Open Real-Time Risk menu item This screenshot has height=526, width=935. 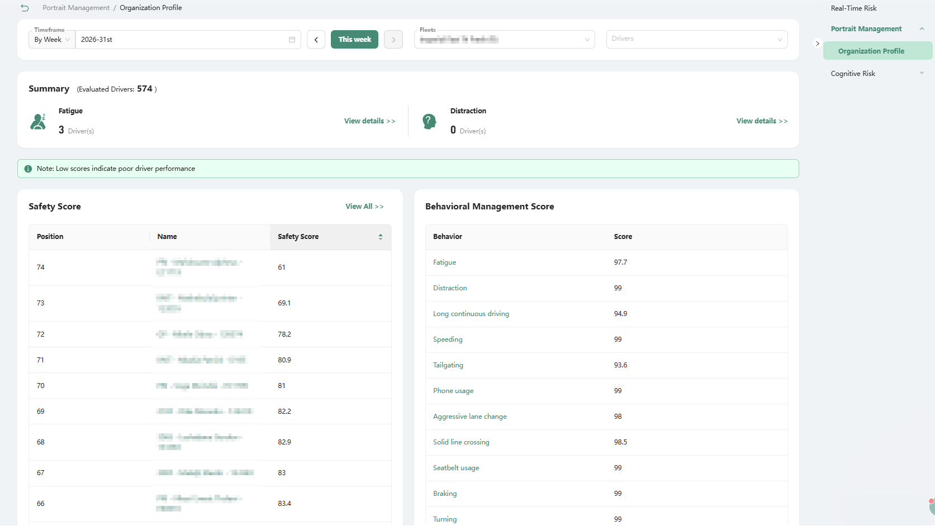coord(853,8)
